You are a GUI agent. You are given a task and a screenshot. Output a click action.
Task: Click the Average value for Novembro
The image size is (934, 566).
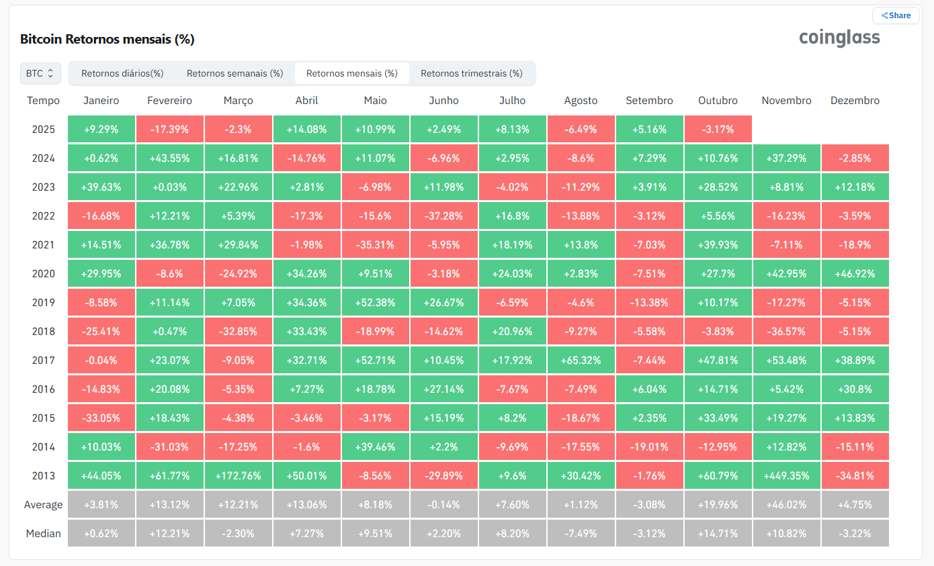pyautogui.click(x=786, y=505)
